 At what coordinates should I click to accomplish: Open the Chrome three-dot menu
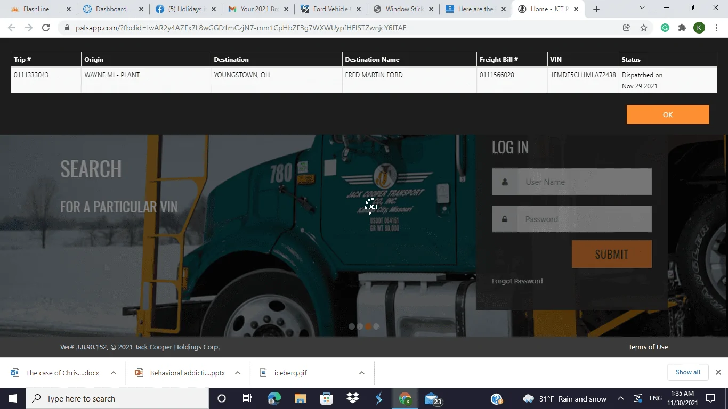click(x=716, y=28)
